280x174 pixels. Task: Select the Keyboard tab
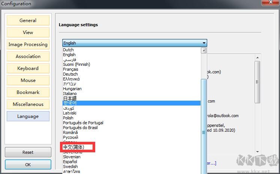28,68
